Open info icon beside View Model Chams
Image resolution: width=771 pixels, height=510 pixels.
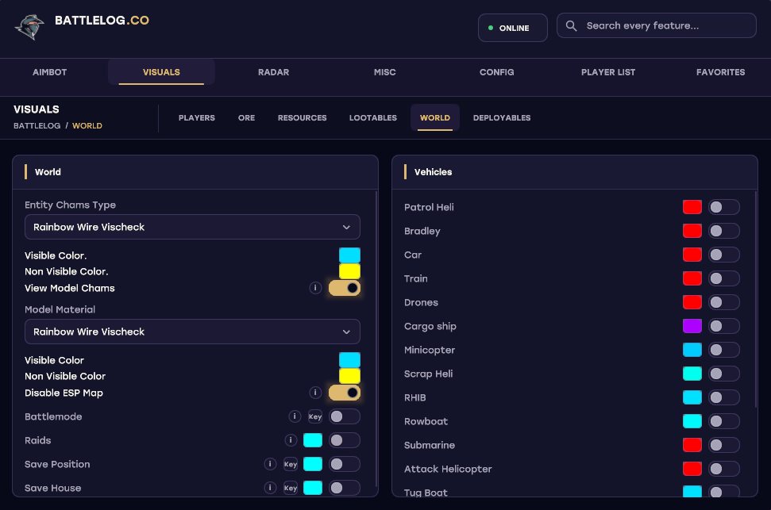point(315,288)
